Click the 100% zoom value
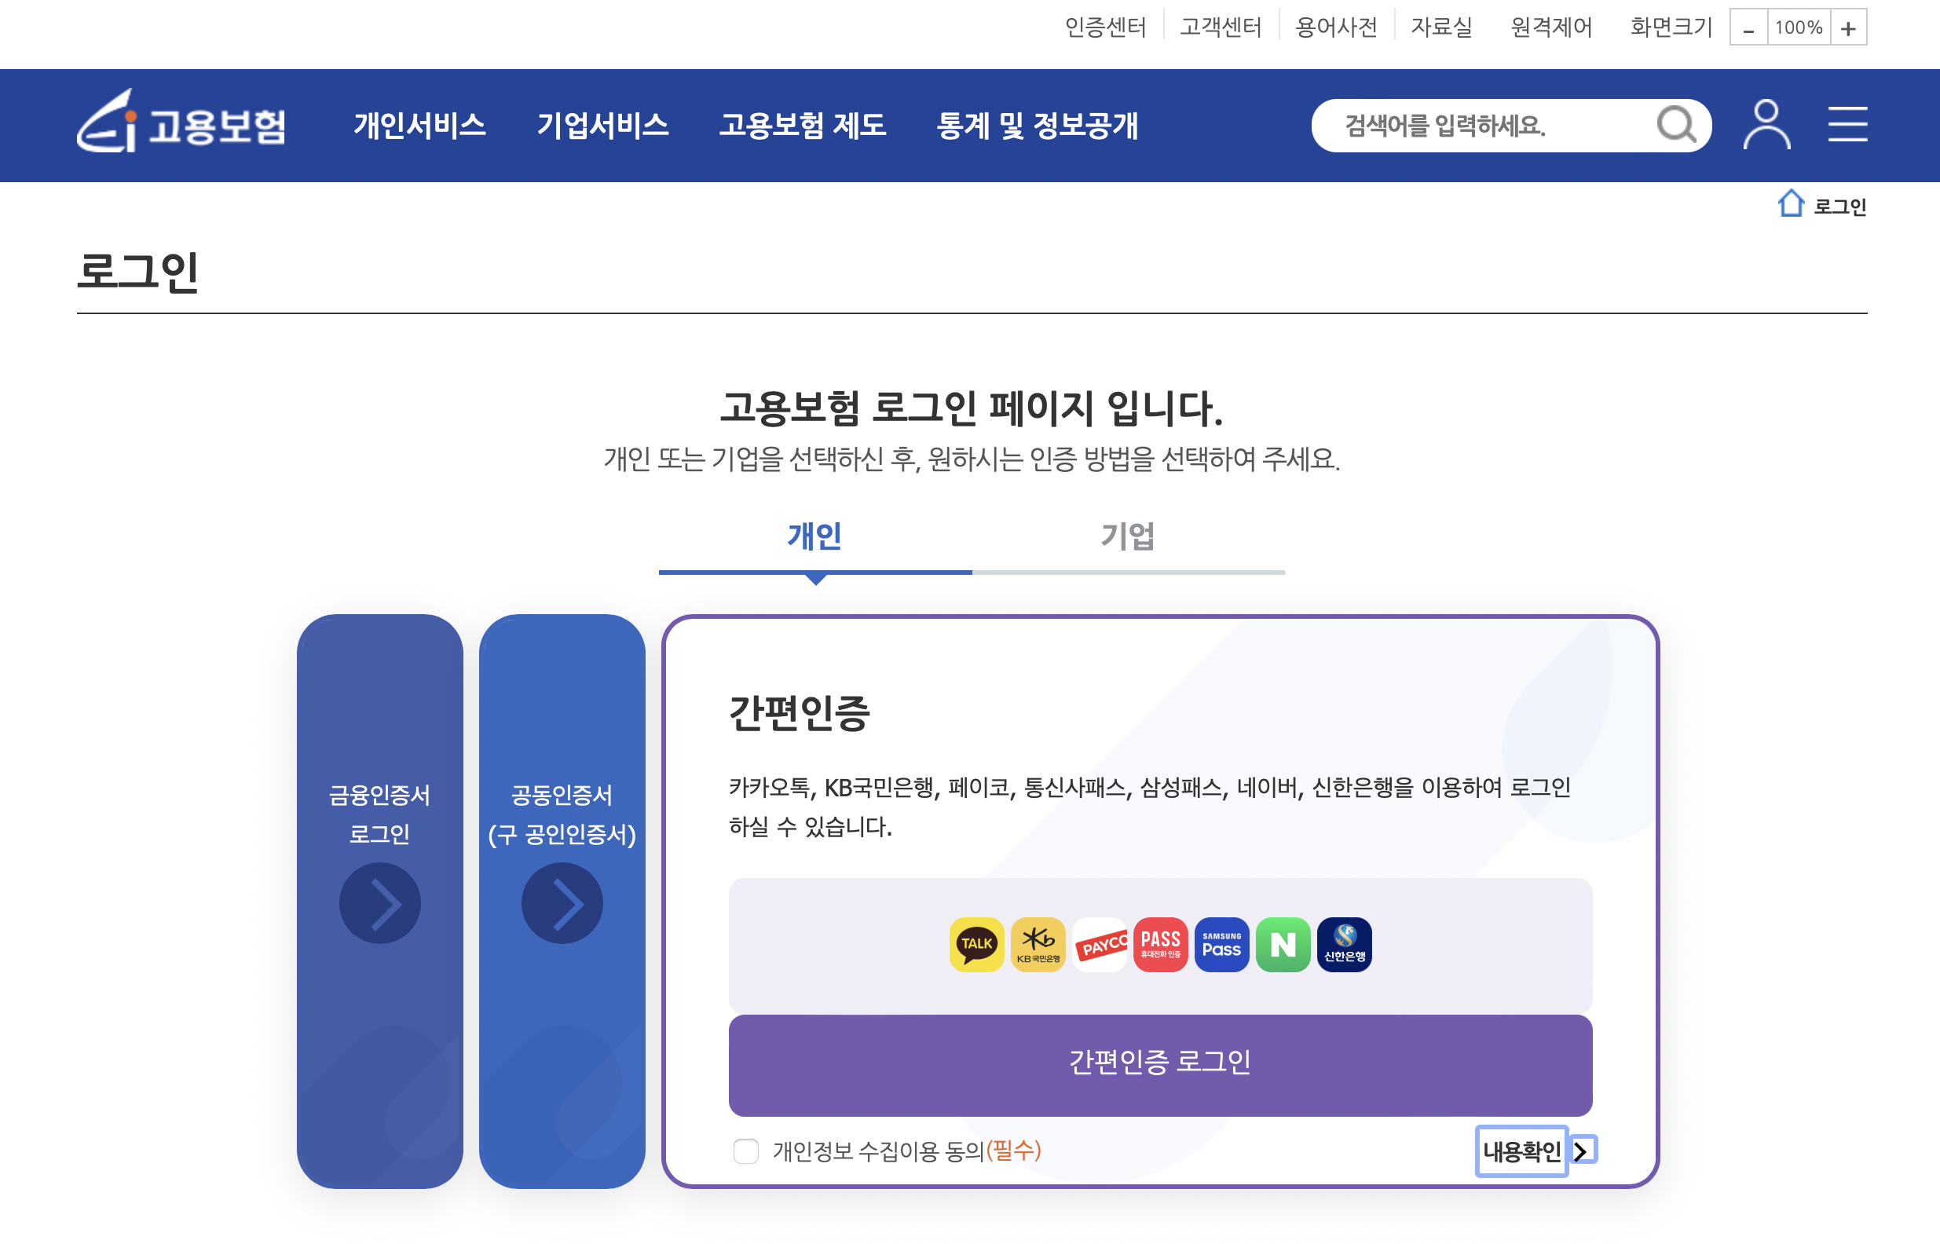 tap(1799, 28)
